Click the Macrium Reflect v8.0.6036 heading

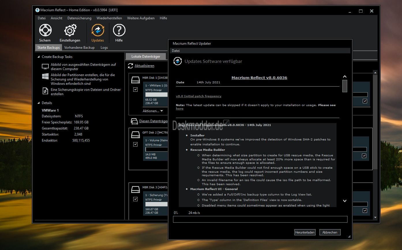pyautogui.click(x=259, y=78)
